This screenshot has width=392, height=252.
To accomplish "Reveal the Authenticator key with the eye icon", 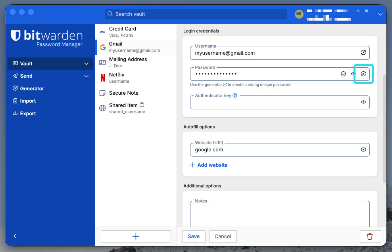I will coord(363,102).
